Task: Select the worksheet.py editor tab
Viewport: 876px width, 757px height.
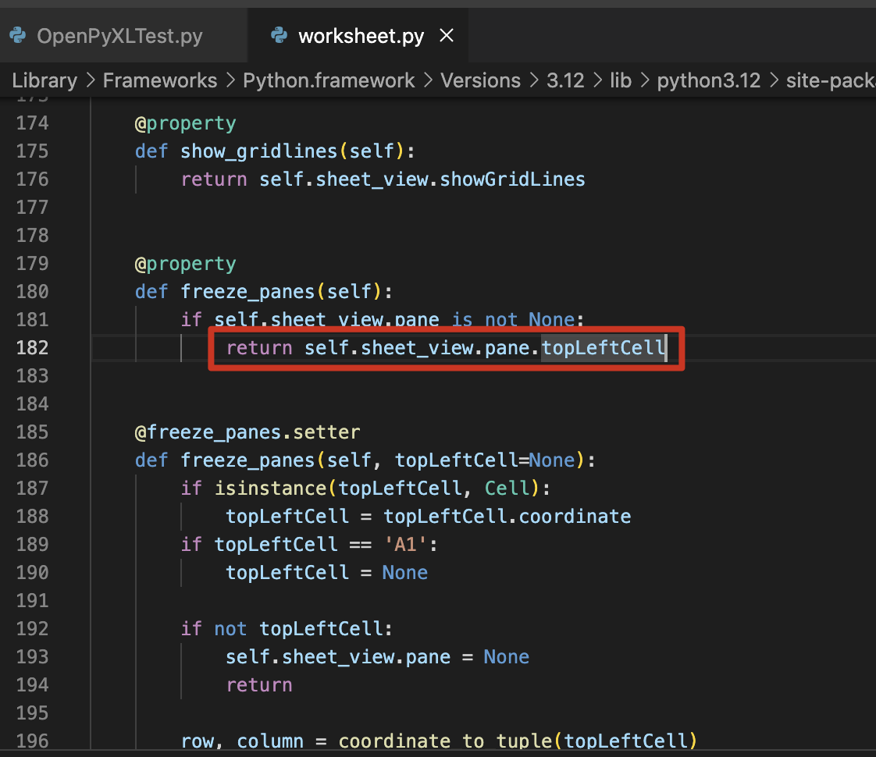Action: [x=361, y=36]
